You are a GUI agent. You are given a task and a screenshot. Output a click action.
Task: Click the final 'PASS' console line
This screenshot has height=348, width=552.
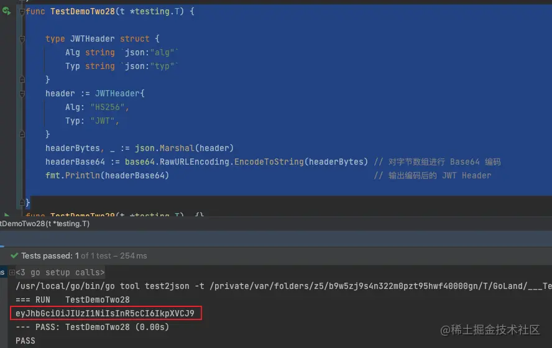tap(25, 341)
